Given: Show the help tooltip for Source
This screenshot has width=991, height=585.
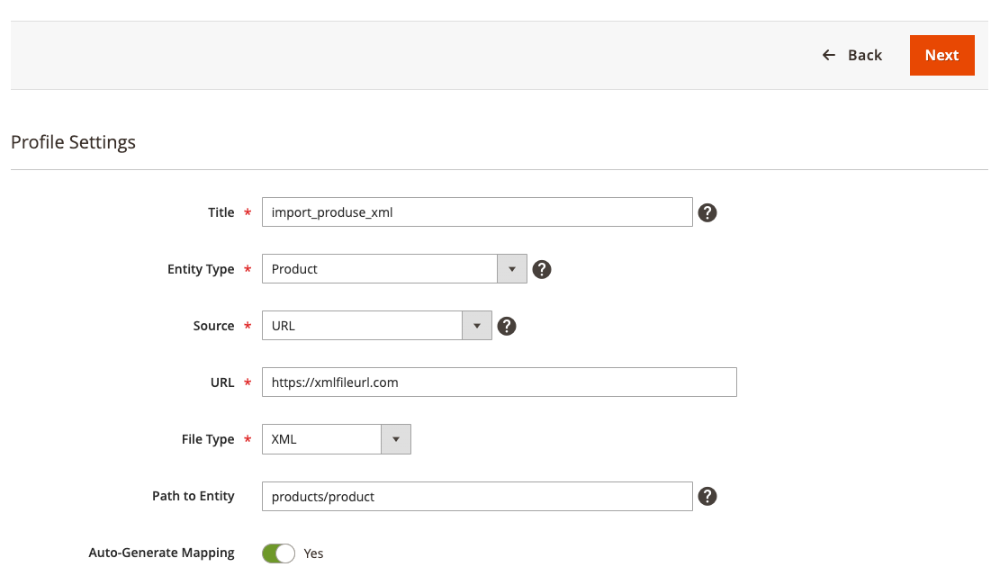Looking at the screenshot, I should (506, 326).
